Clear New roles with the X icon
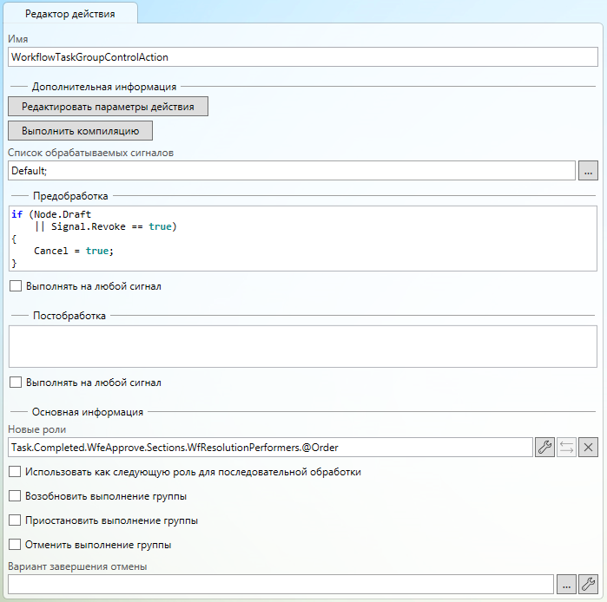 pyautogui.click(x=588, y=448)
